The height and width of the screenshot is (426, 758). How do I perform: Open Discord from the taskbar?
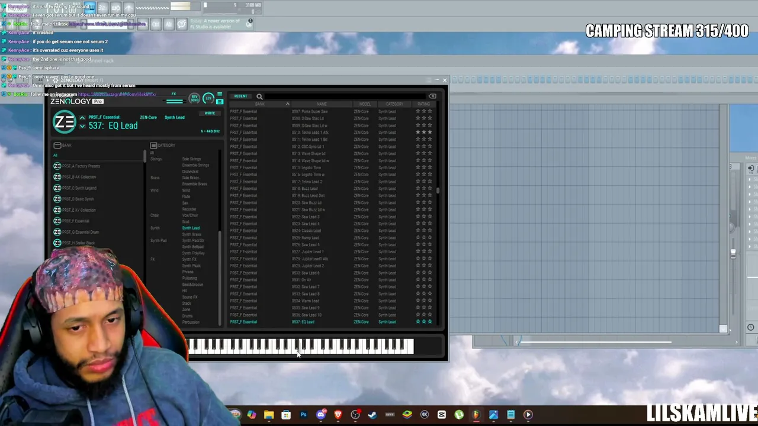click(320, 415)
